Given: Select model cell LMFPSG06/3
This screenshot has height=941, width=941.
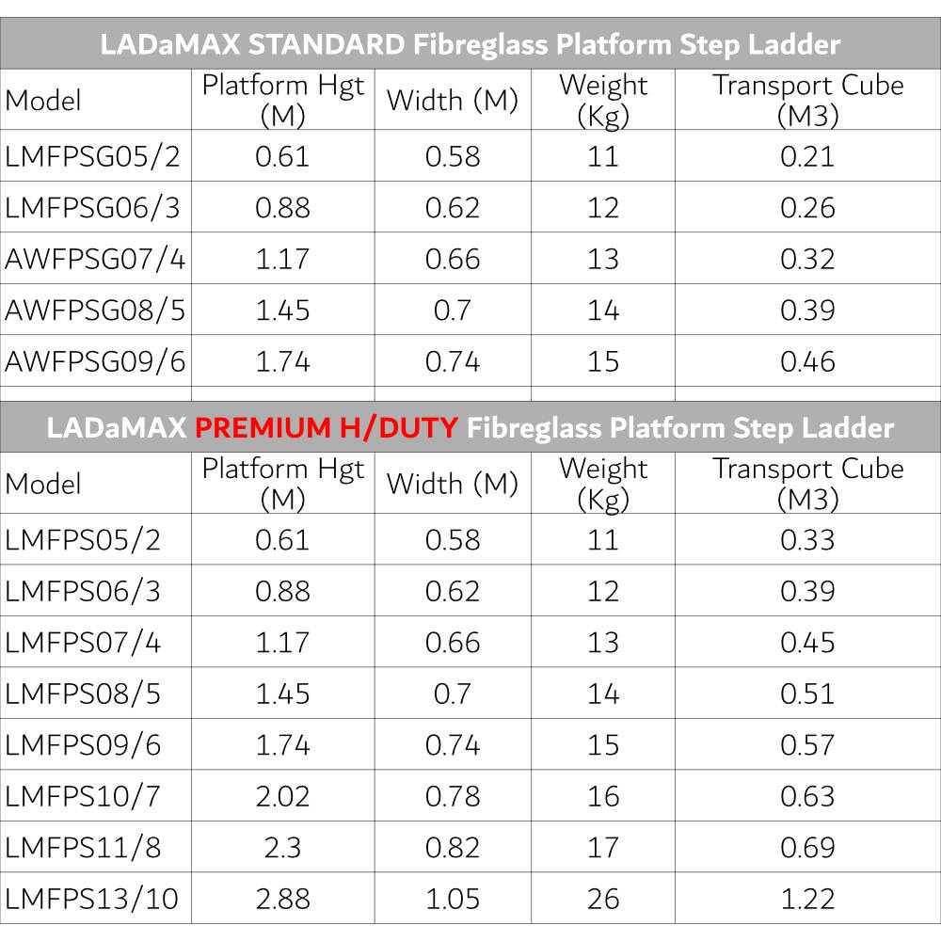Looking at the screenshot, I should (x=92, y=208).
